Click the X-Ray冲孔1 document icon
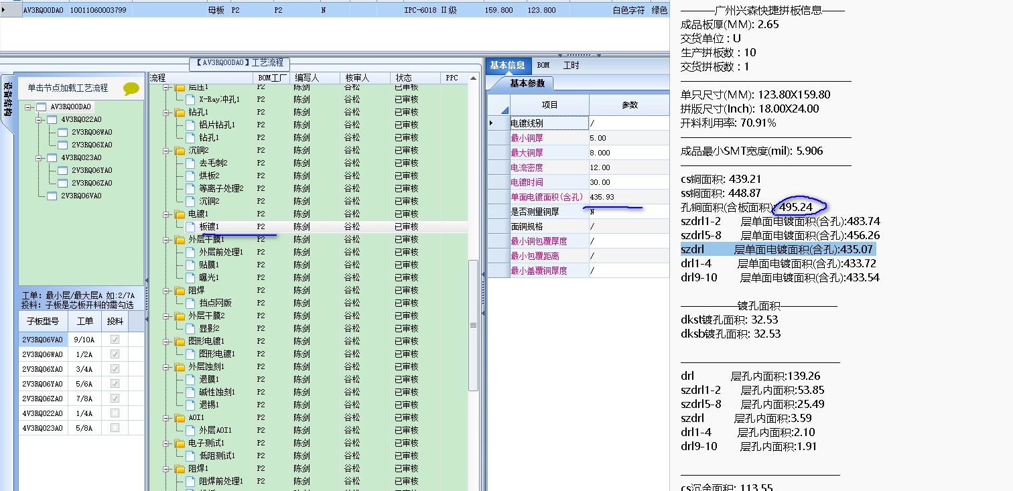This screenshot has width=1013, height=491. [191, 100]
